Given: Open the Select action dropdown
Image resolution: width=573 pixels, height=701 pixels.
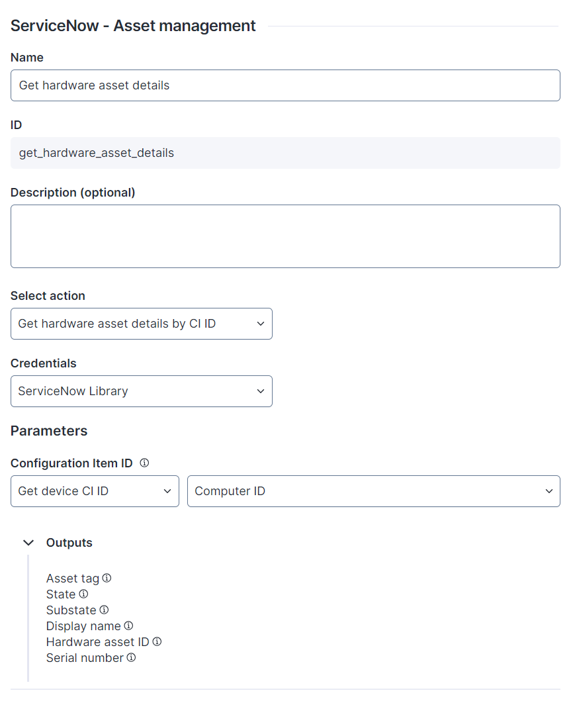Looking at the screenshot, I should 141,324.
